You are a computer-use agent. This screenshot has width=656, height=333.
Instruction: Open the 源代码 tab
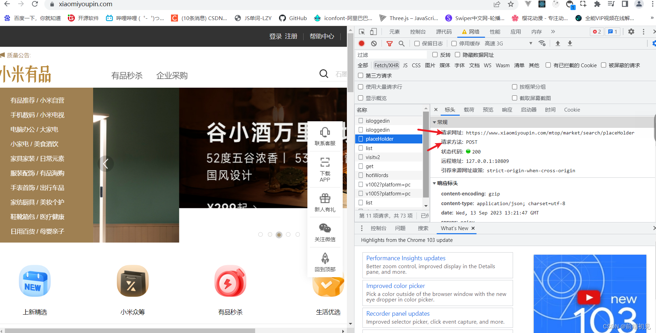click(444, 32)
